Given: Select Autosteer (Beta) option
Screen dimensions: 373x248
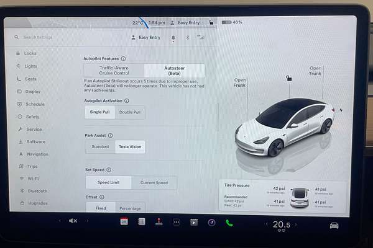Looking at the screenshot, I should pos(174,71).
